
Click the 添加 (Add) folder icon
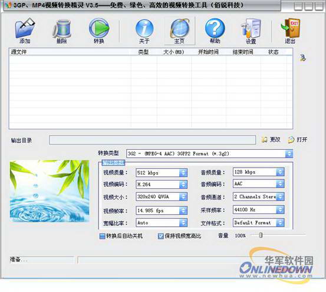point(25,28)
